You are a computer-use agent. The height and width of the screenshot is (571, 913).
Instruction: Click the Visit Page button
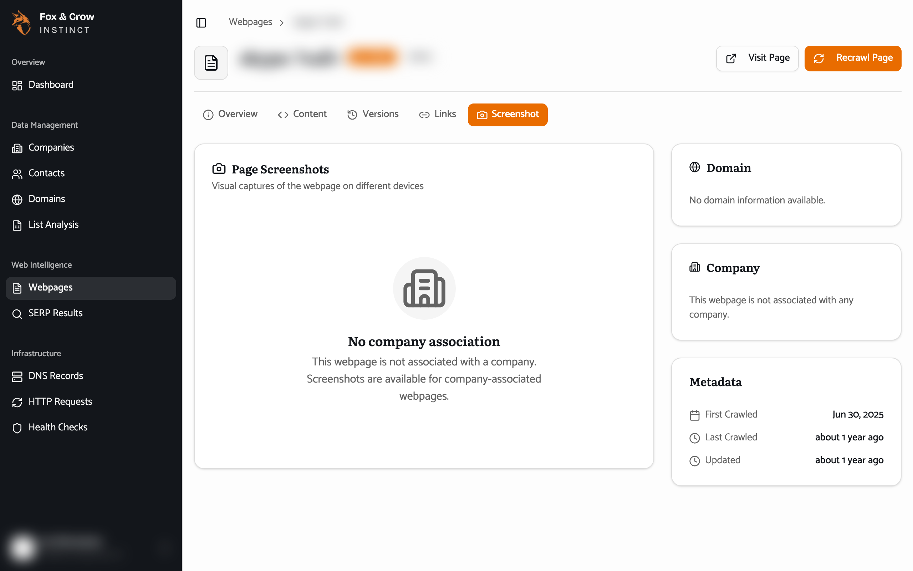(757, 58)
